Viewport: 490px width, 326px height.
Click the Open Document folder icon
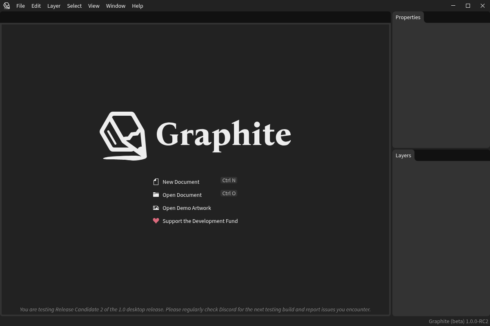[x=156, y=195]
